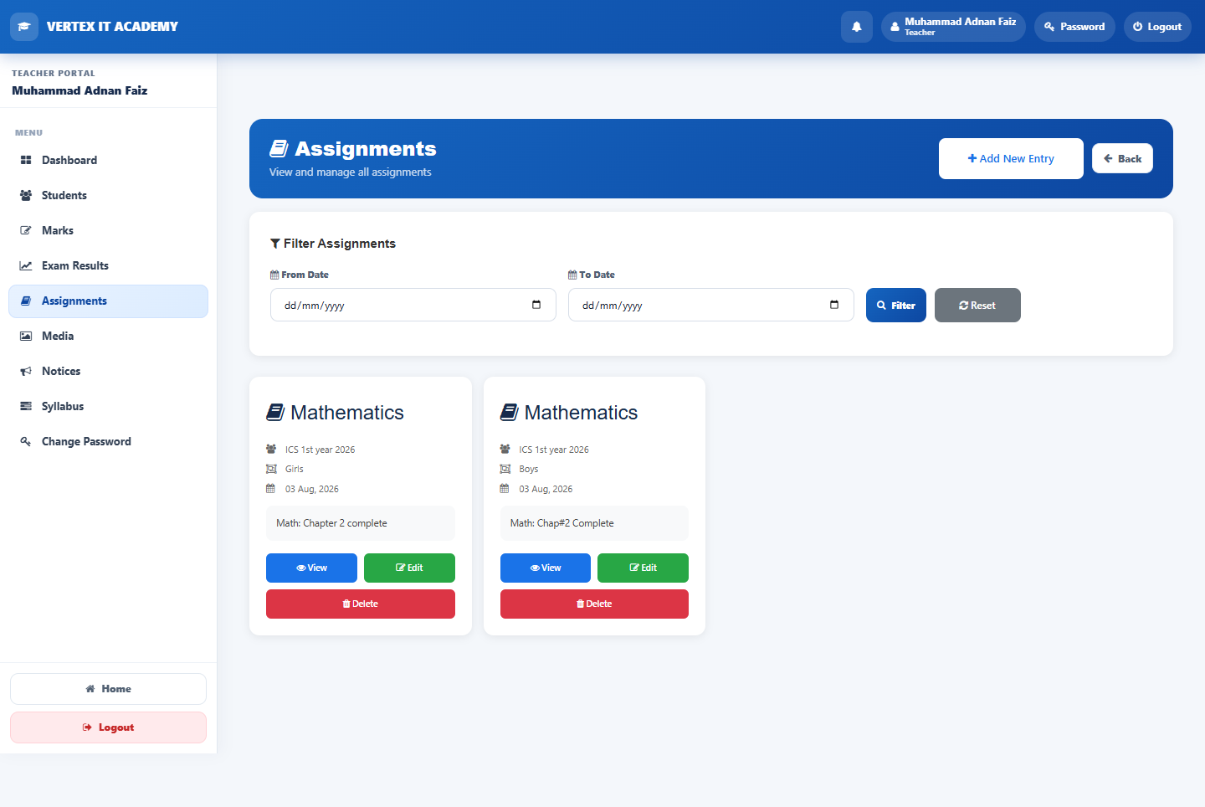Click the Back button in header
1205x807 pixels.
point(1122,158)
